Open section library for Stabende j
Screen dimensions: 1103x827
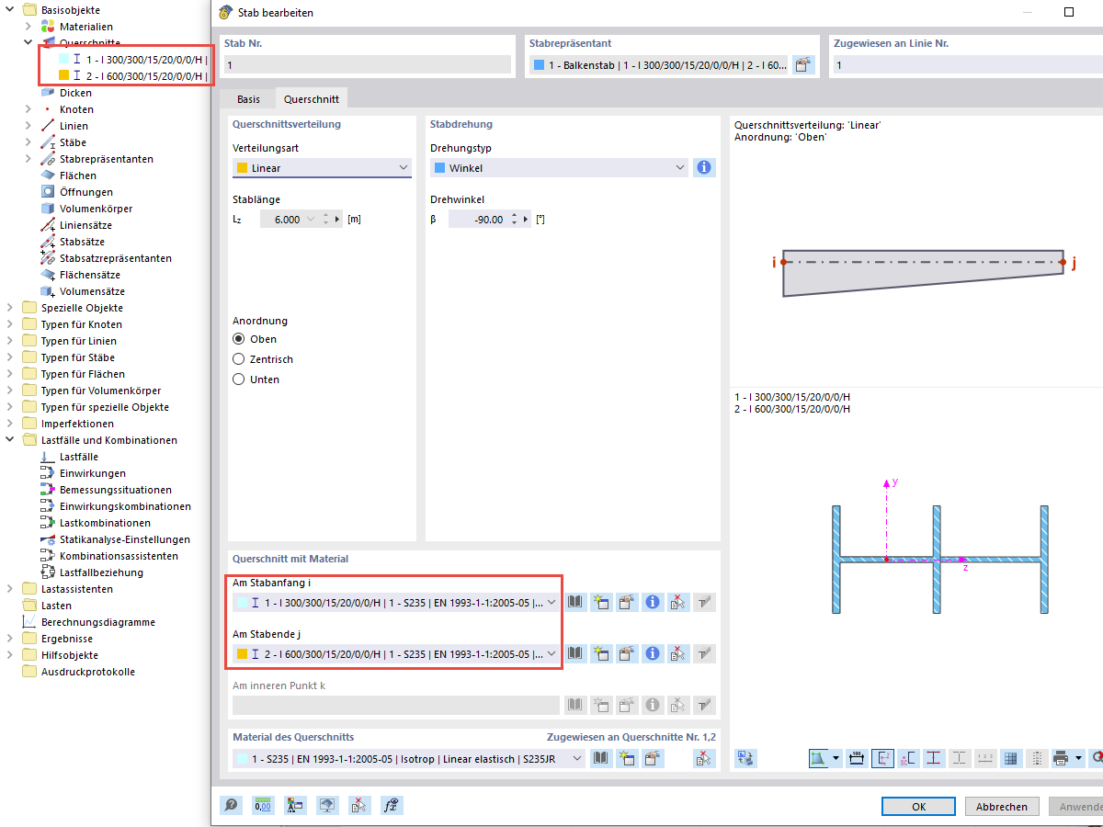click(575, 654)
